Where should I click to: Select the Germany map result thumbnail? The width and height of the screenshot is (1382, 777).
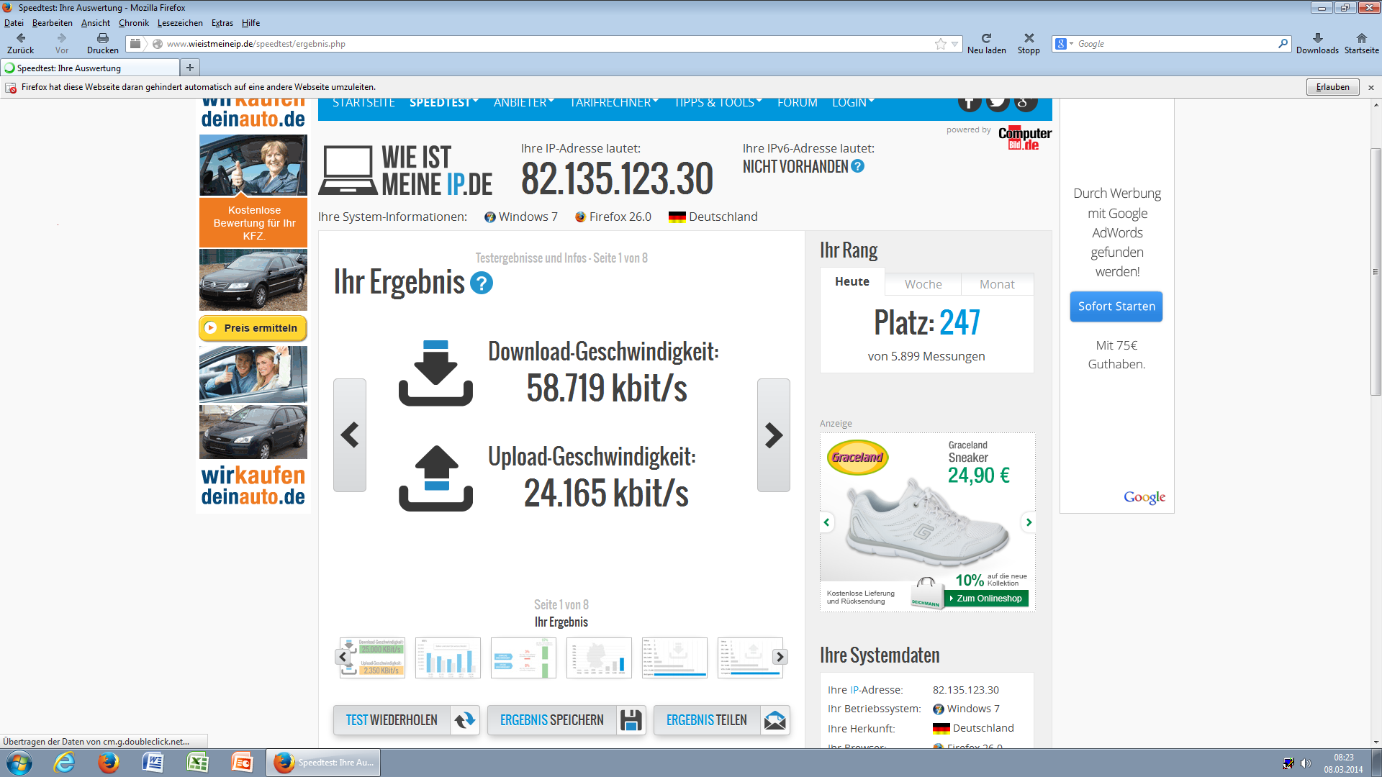coord(599,658)
